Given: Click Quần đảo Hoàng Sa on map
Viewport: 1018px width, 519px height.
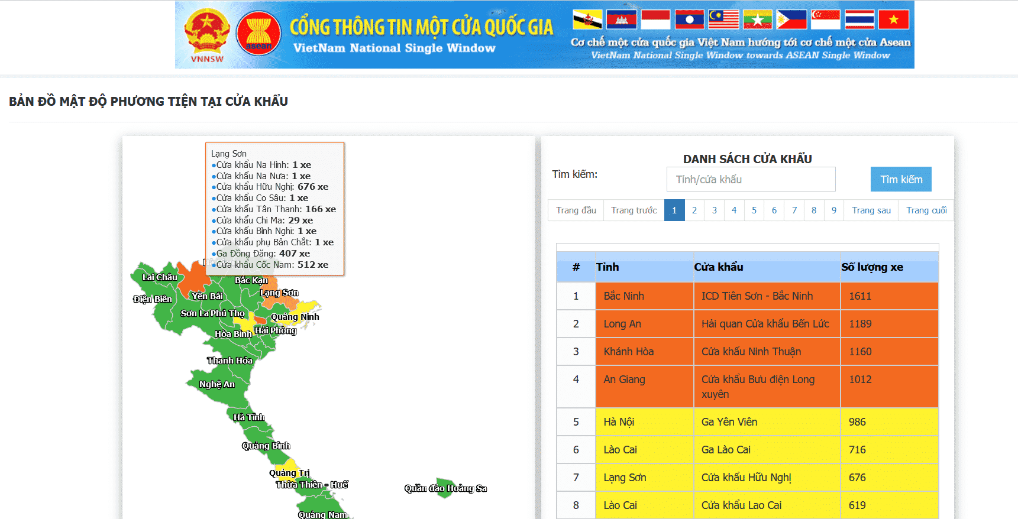Looking at the screenshot, I should [445, 488].
